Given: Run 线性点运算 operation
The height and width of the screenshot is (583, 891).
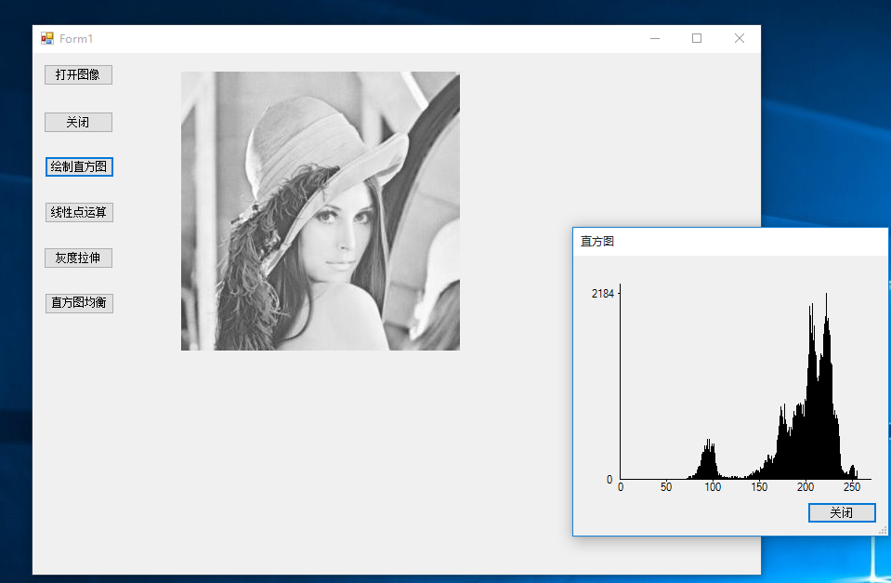Looking at the screenshot, I should 79,212.
